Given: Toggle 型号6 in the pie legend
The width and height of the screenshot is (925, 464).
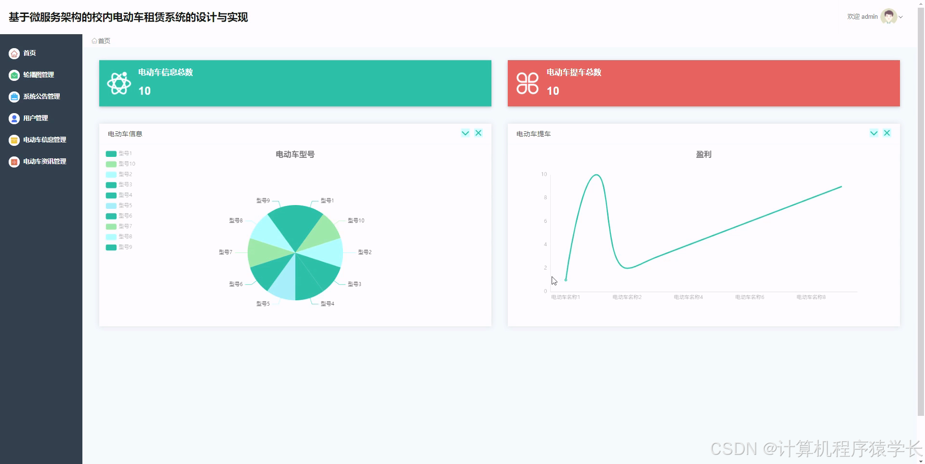Looking at the screenshot, I should coord(119,216).
